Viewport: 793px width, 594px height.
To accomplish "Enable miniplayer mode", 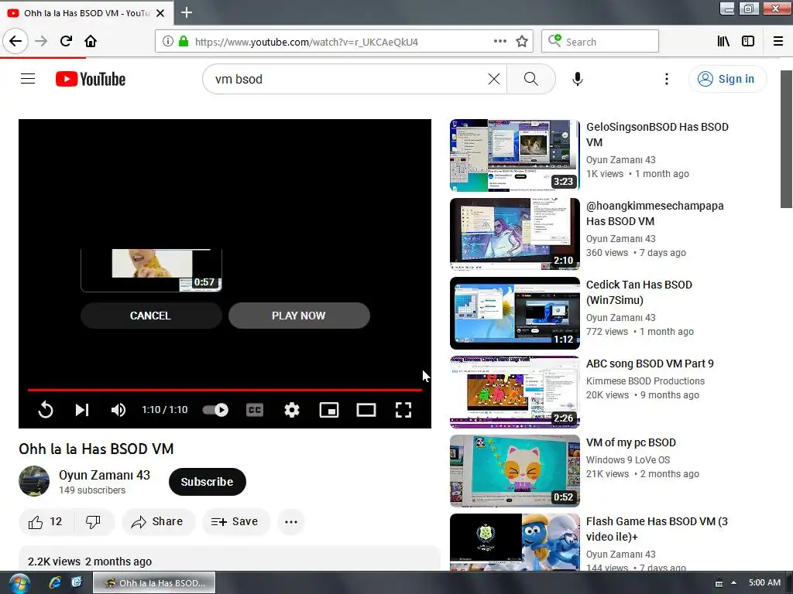I will [x=329, y=410].
